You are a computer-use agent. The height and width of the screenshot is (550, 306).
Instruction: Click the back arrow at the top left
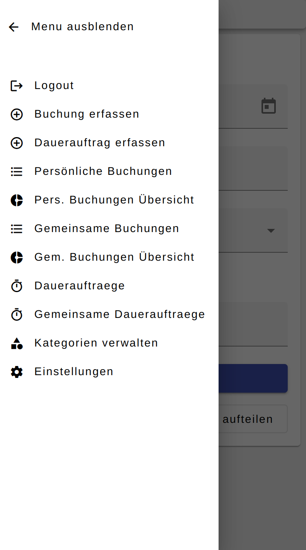coord(14,27)
